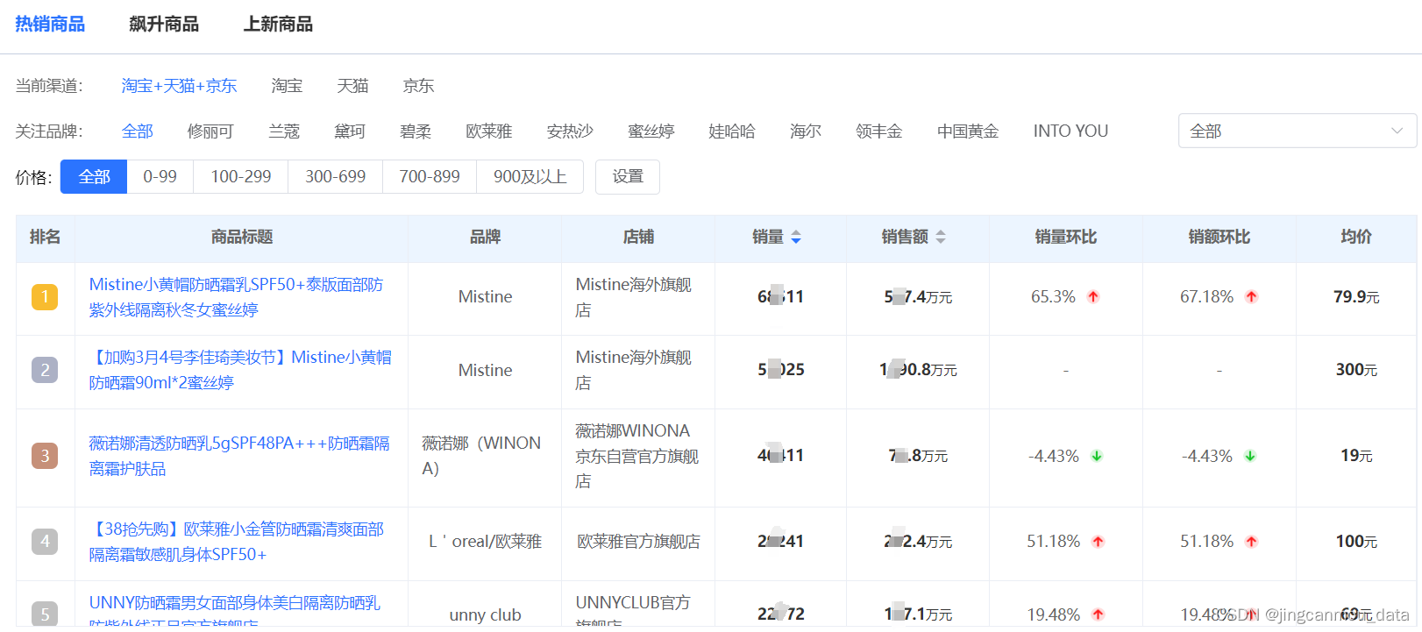
Task: Select 淘宝 channel filter
Action: (x=287, y=86)
